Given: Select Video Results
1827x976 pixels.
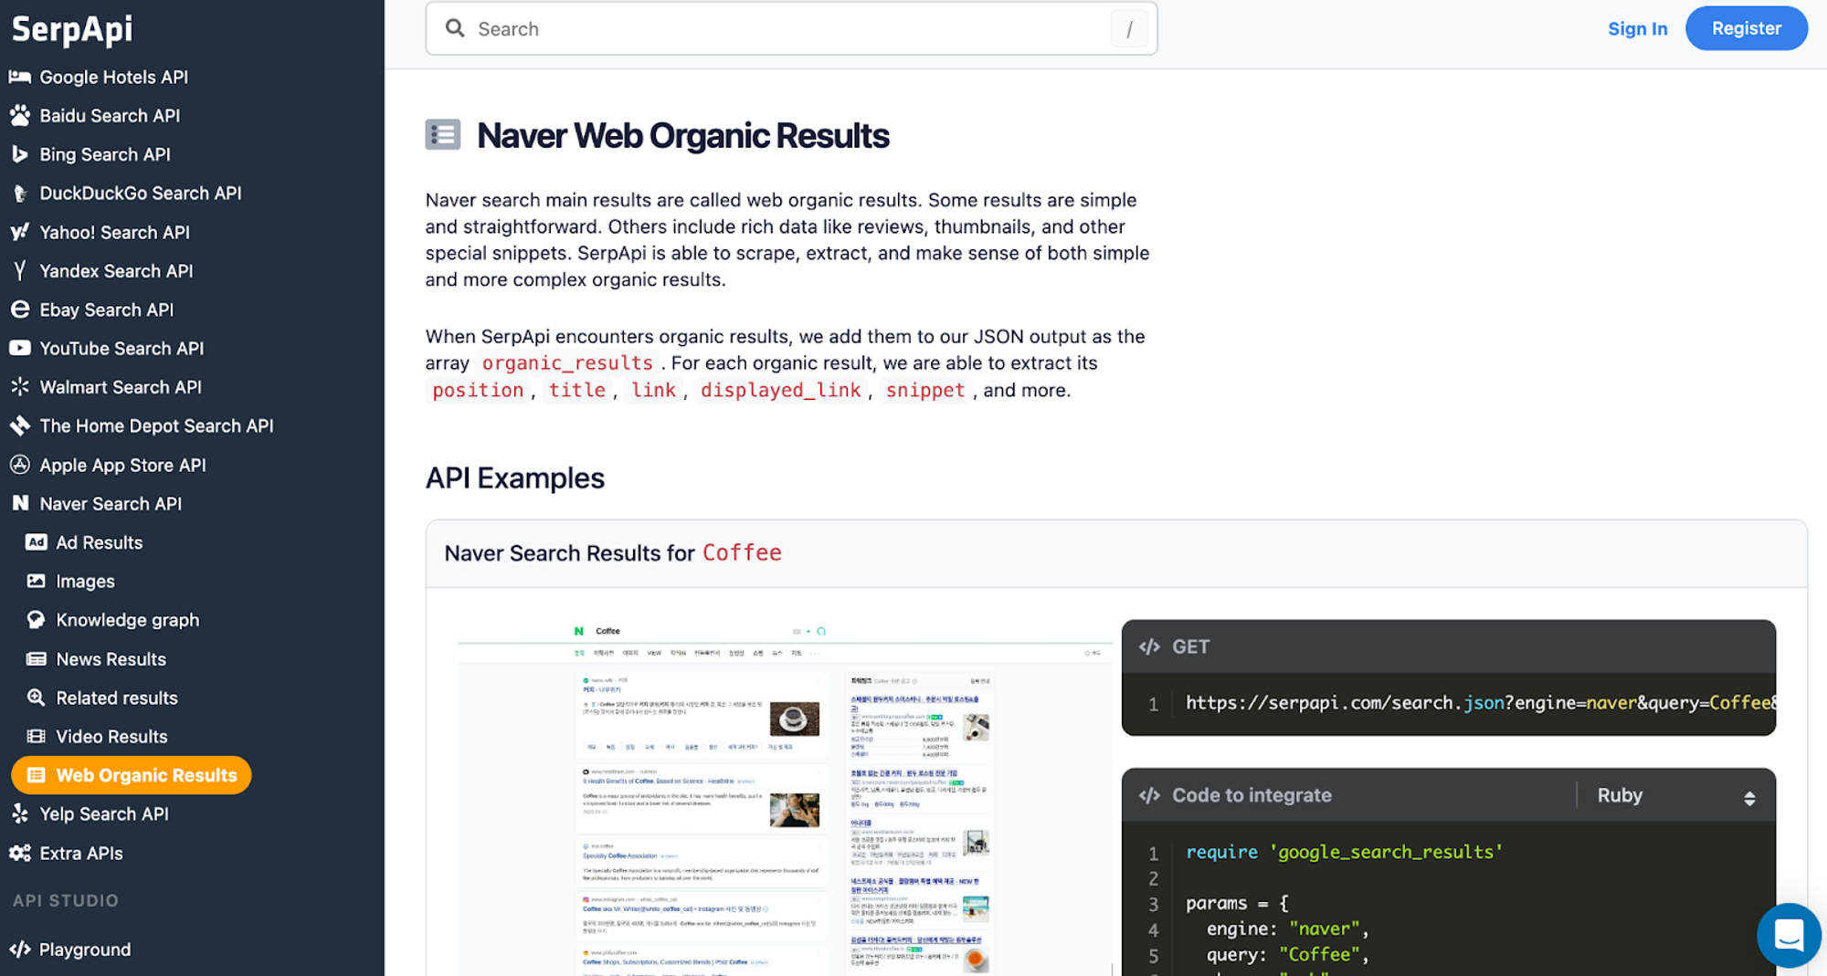Looking at the screenshot, I should [111, 736].
